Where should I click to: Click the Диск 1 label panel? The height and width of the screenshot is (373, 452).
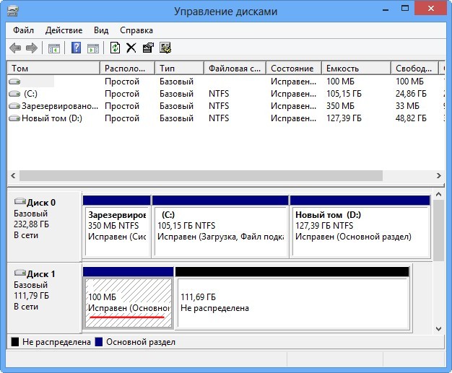pyautogui.click(x=44, y=298)
